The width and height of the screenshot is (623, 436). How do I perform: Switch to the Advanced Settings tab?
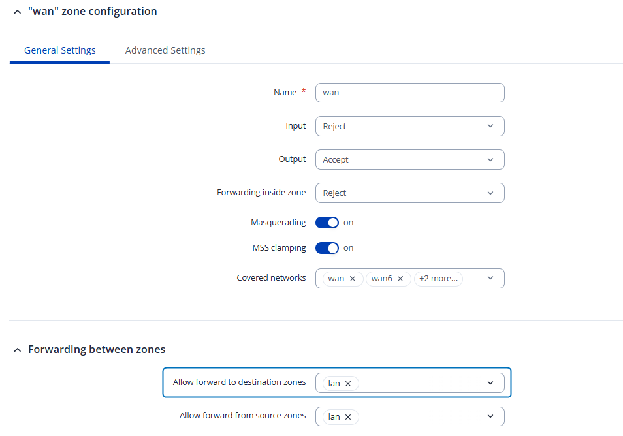click(165, 50)
